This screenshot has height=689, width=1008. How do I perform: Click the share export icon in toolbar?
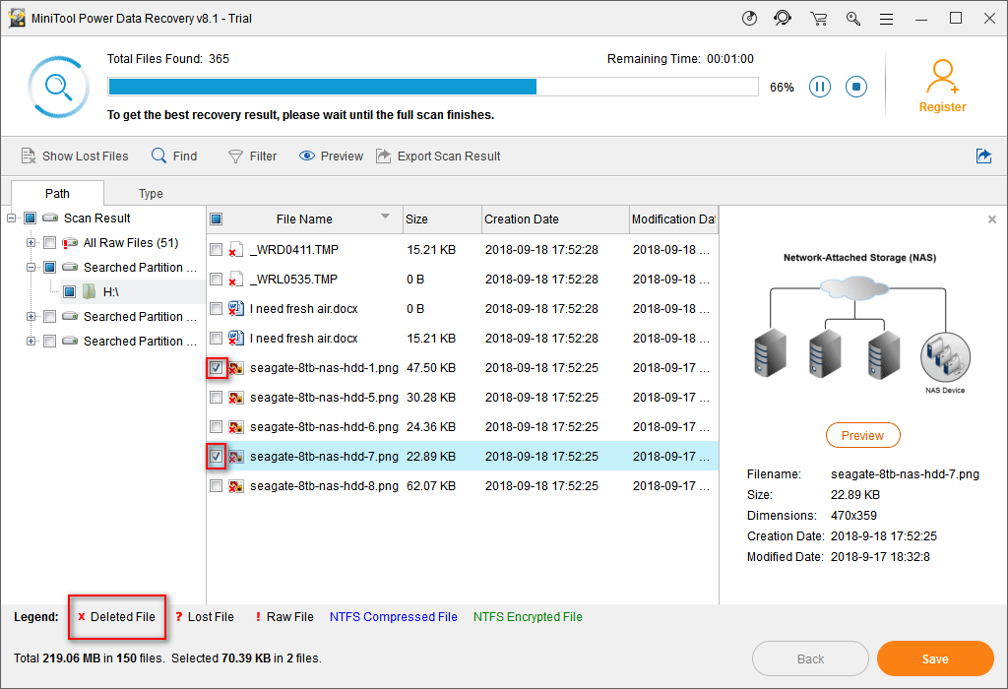[983, 156]
